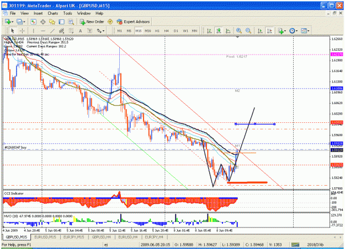The image size is (345, 249).
Task: Toggle chart auto scroll
Action: pyautogui.click(x=260, y=31)
